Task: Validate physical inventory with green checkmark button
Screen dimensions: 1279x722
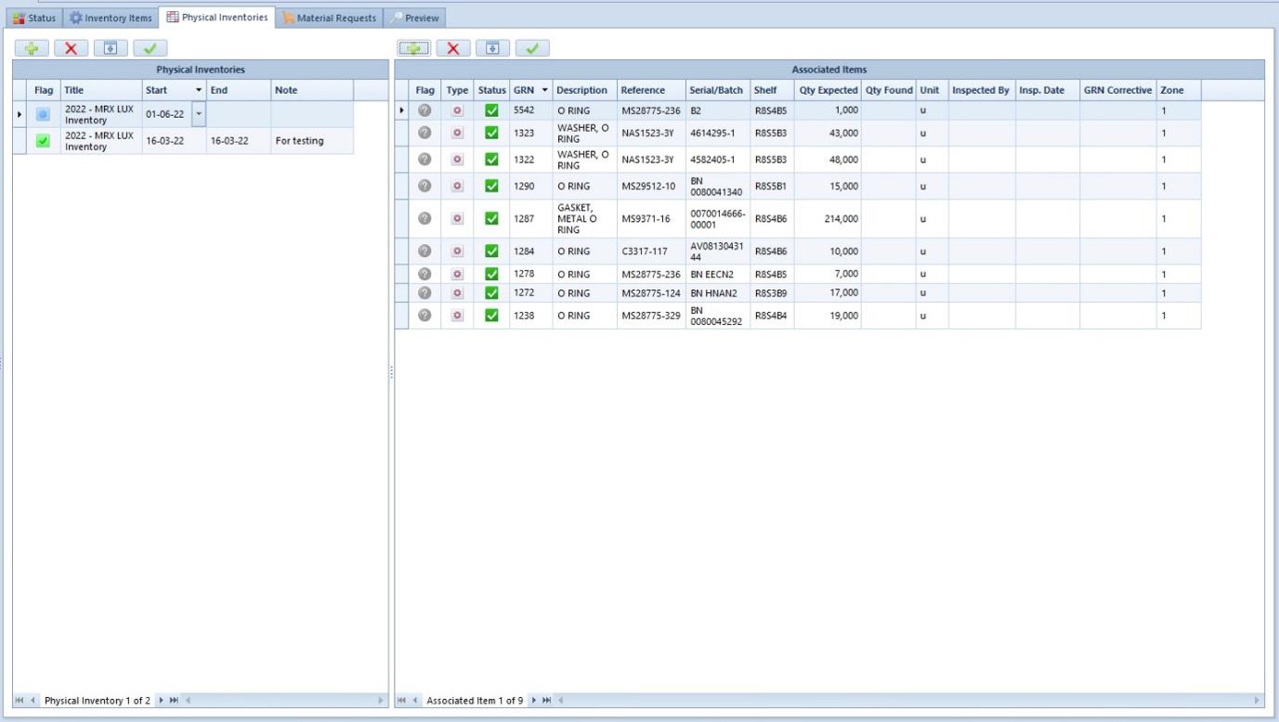Action: click(150, 48)
